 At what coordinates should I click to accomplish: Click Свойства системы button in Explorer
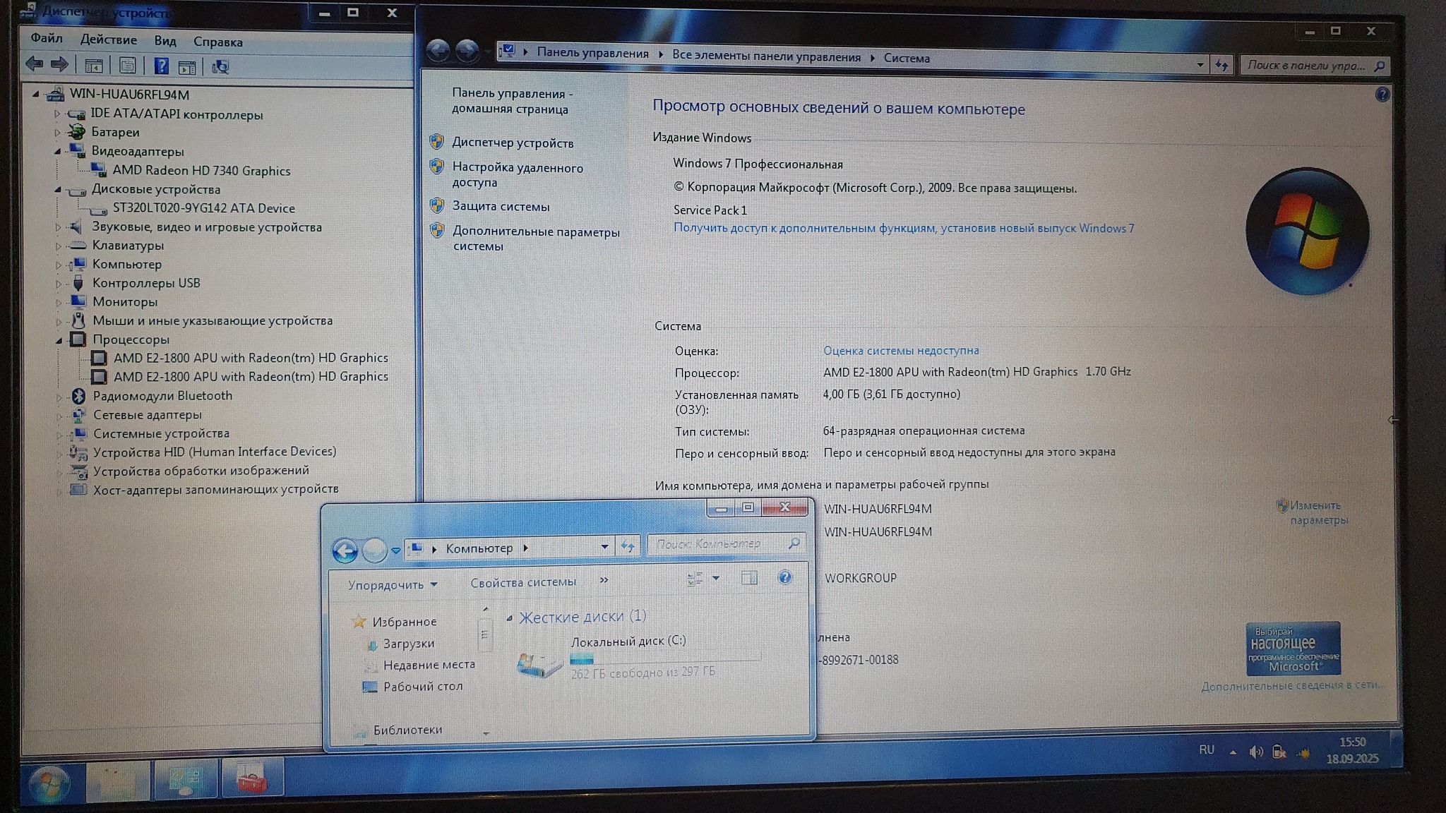[523, 582]
